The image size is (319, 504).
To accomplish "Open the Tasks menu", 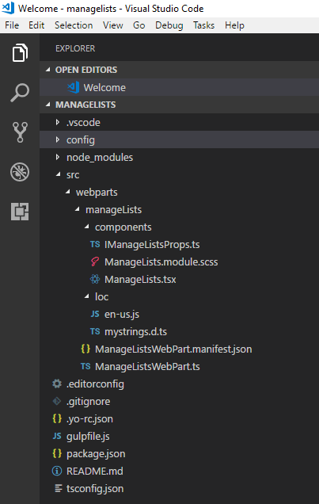I will [203, 25].
